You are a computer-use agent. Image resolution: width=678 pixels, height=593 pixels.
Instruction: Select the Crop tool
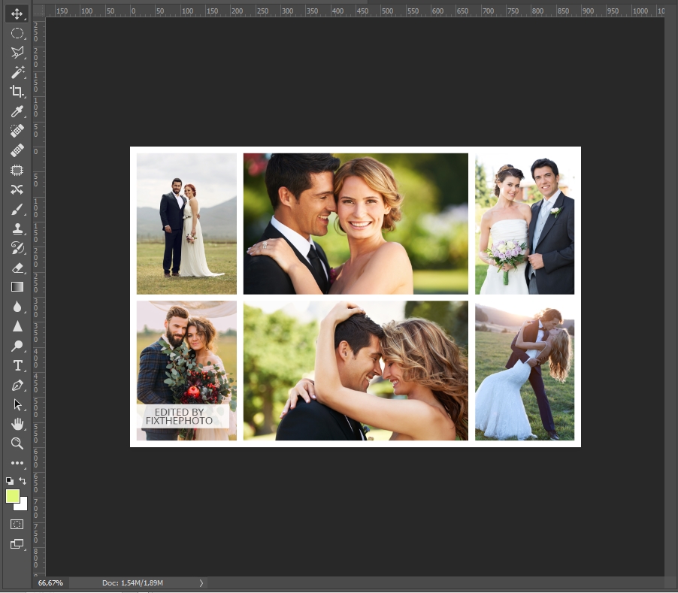tap(17, 92)
